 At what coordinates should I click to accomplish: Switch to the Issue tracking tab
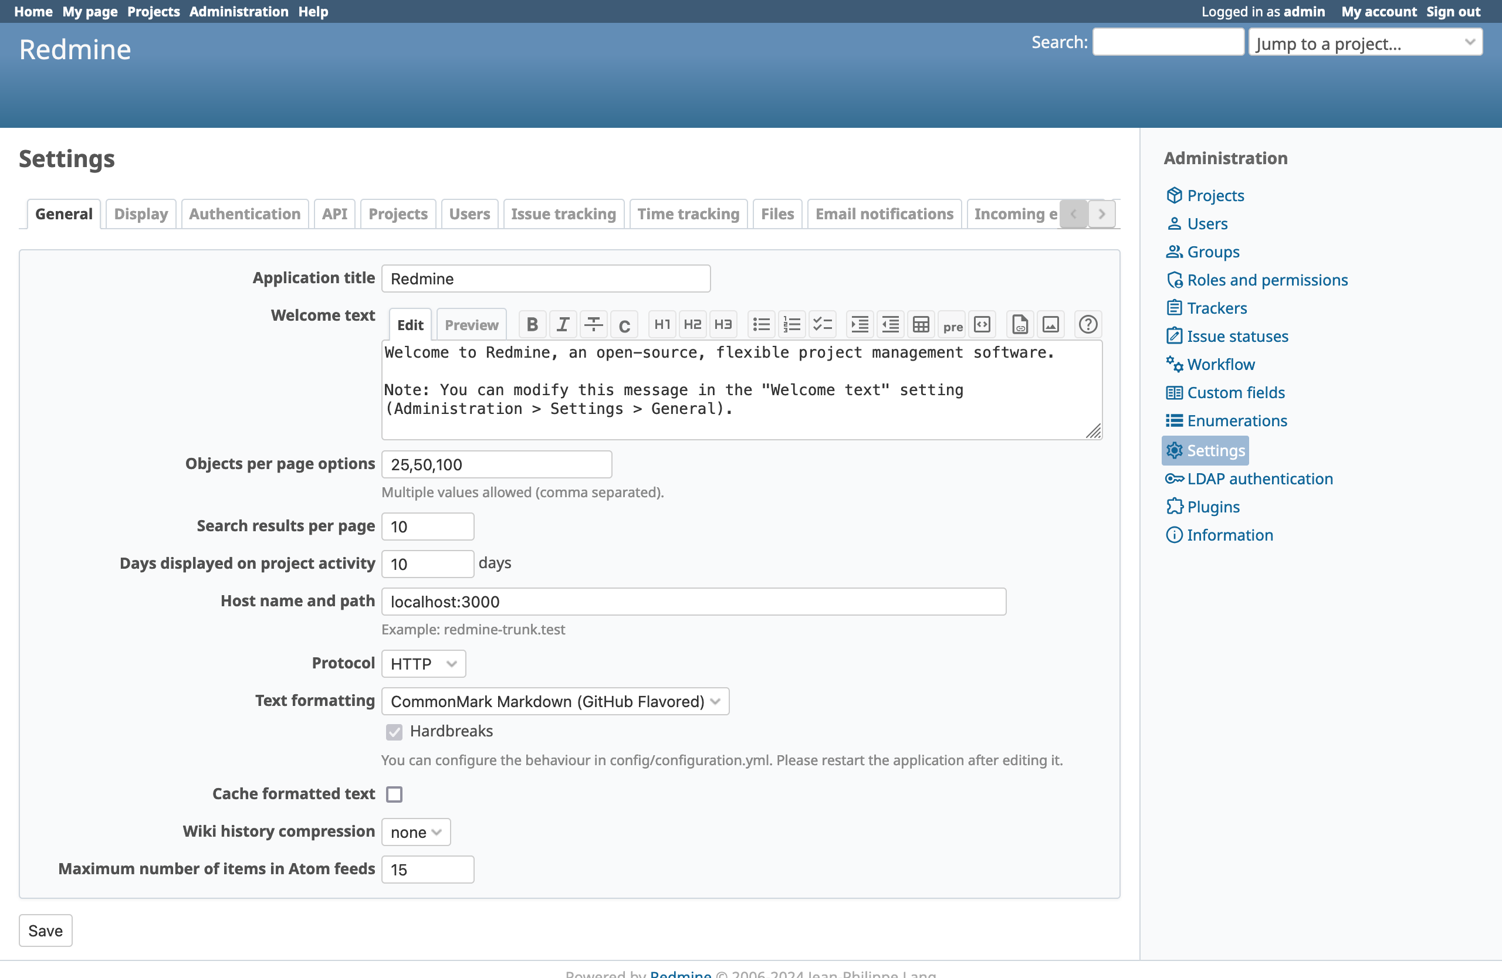tap(563, 215)
